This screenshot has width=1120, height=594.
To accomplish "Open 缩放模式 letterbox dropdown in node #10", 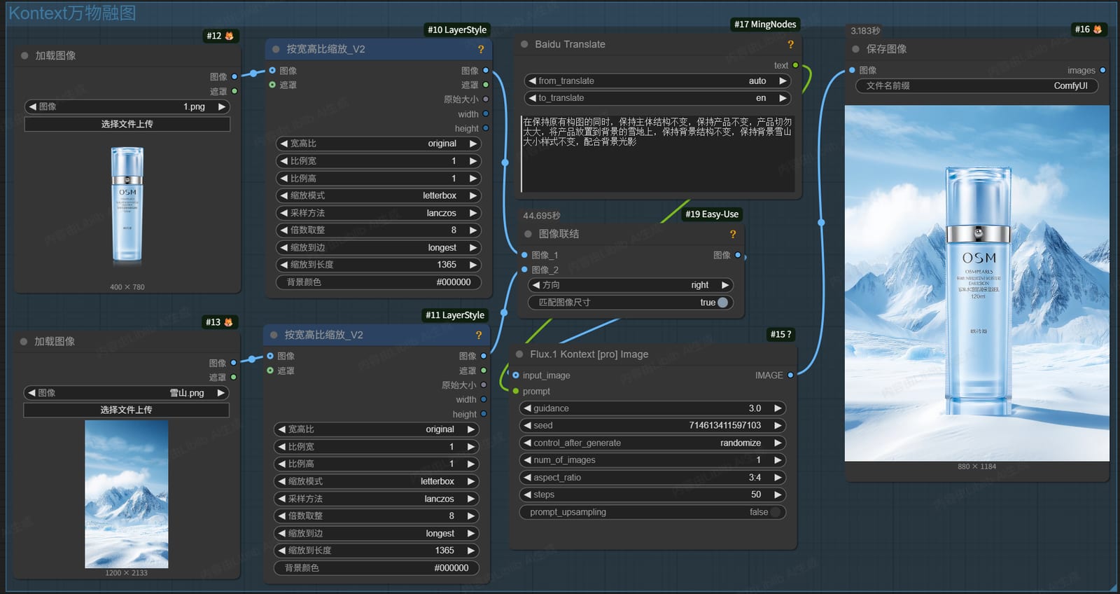I will pyautogui.click(x=379, y=195).
